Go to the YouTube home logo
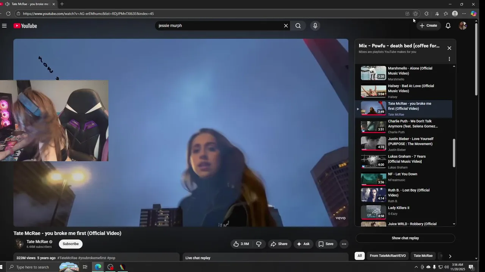 25,26
